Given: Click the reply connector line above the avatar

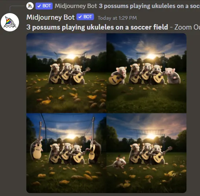Looking at the screenshot, I should (x=17, y=8).
